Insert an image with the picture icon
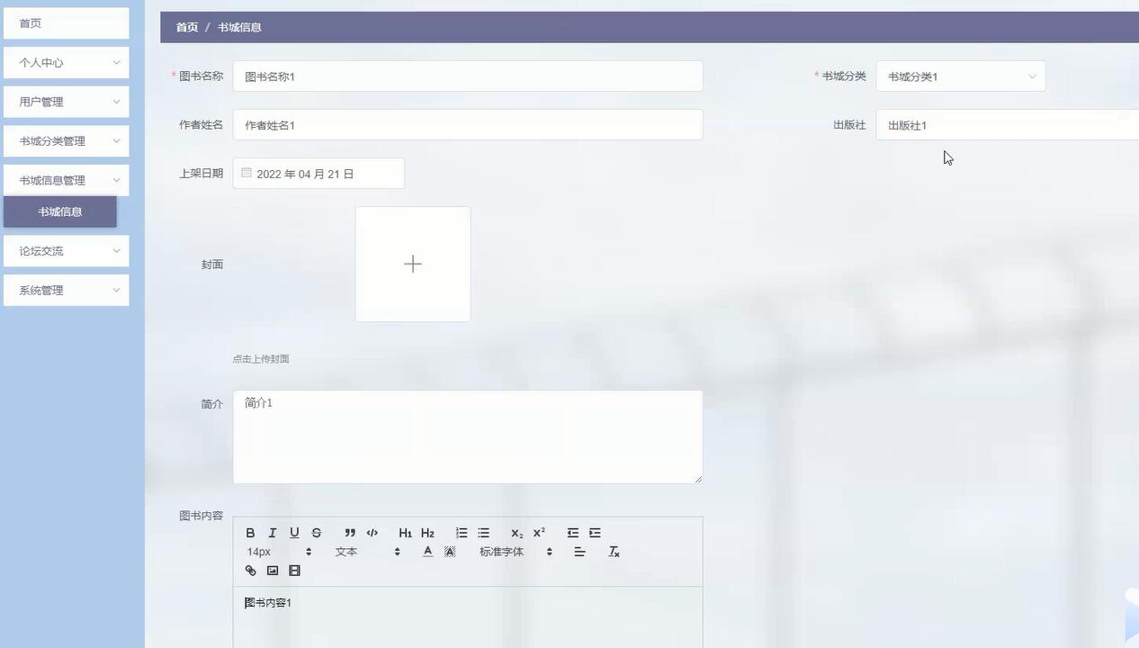1139x648 pixels. (272, 570)
